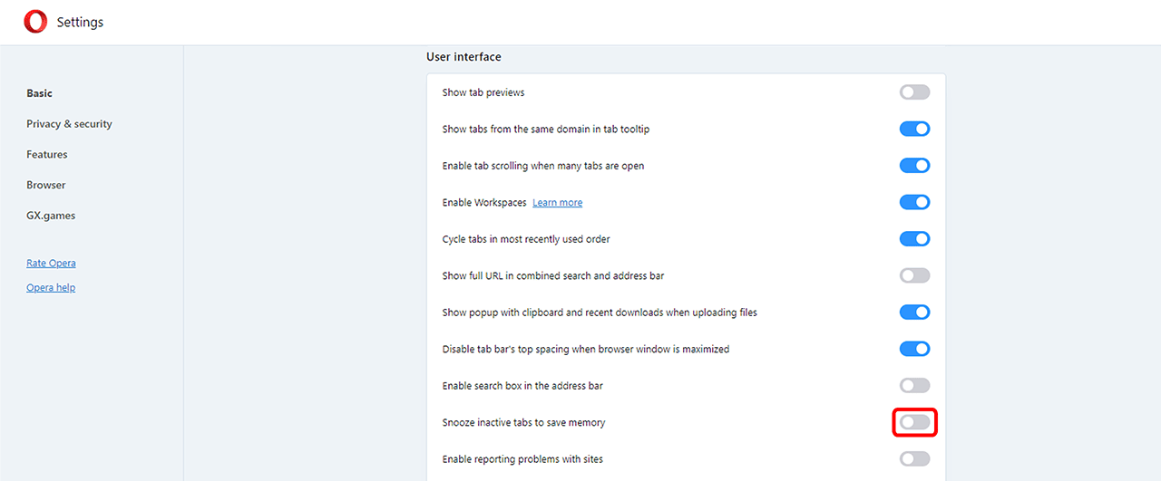1161x481 pixels.
Task: Toggle Enable Workspaces switch off
Action: point(914,202)
